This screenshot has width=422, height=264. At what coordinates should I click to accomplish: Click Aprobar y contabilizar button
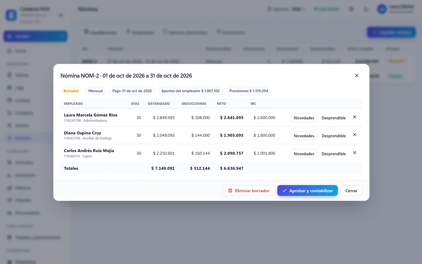[x=307, y=191]
